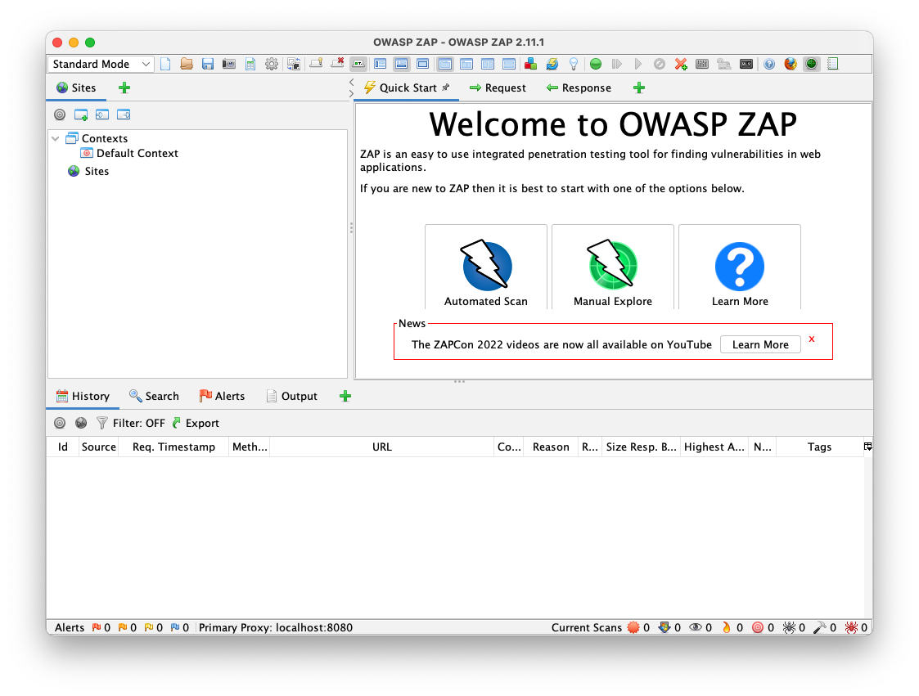Click Learn More in the News box

click(x=760, y=344)
